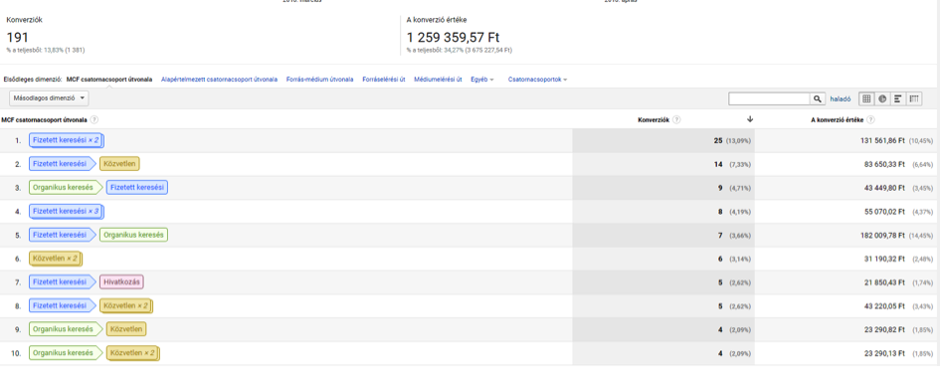Click Fizetett keresési tag in row 2
Image resolution: width=940 pixels, height=367 pixels.
click(62, 164)
